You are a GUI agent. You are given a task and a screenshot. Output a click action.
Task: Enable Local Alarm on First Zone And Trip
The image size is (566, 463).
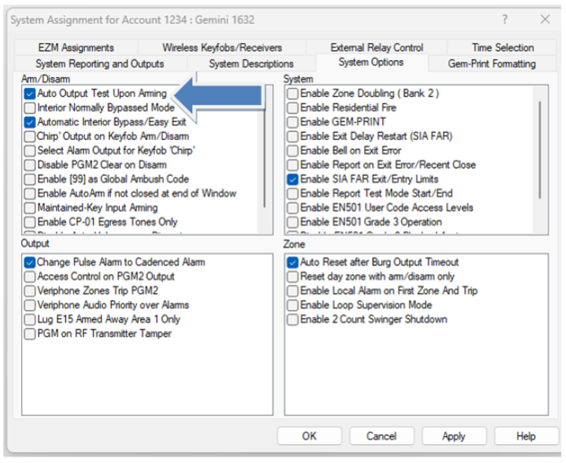click(293, 291)
